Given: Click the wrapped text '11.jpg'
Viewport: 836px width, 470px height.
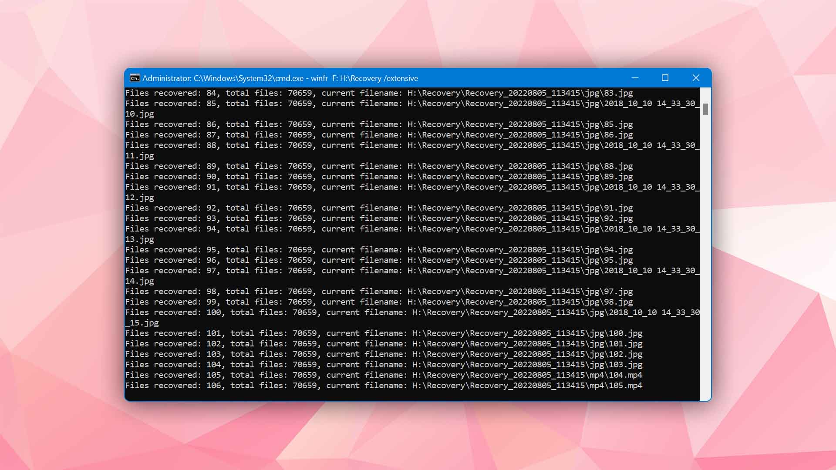Looking at the screenshot, I should 139,156.
